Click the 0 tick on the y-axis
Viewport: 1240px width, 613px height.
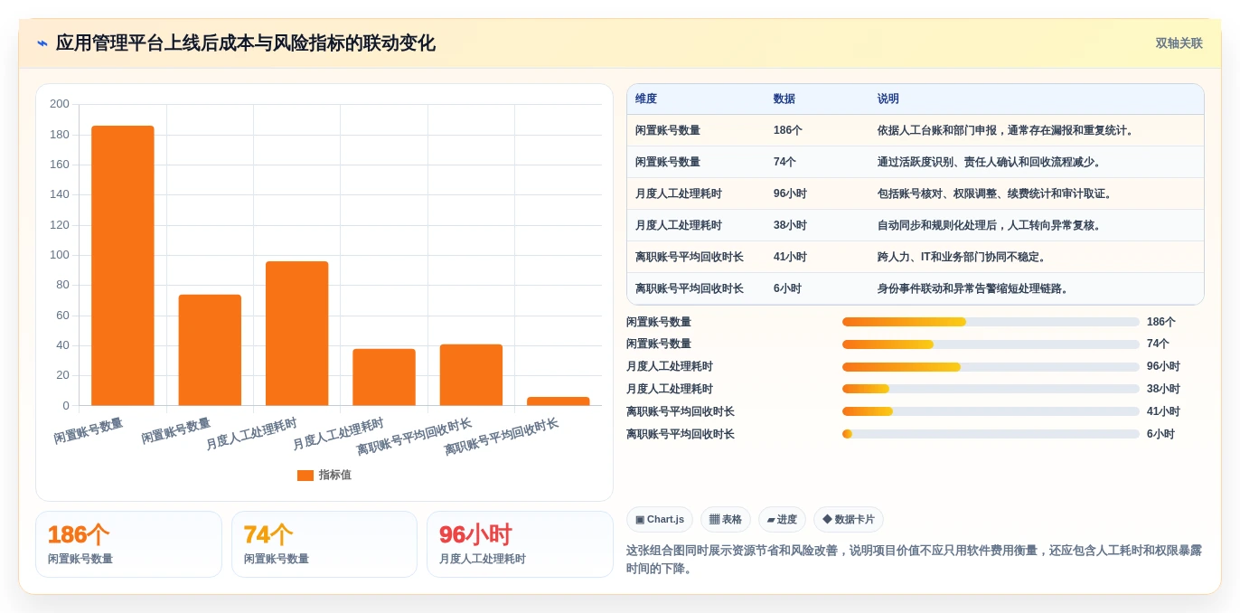click(x=66, y=405)
